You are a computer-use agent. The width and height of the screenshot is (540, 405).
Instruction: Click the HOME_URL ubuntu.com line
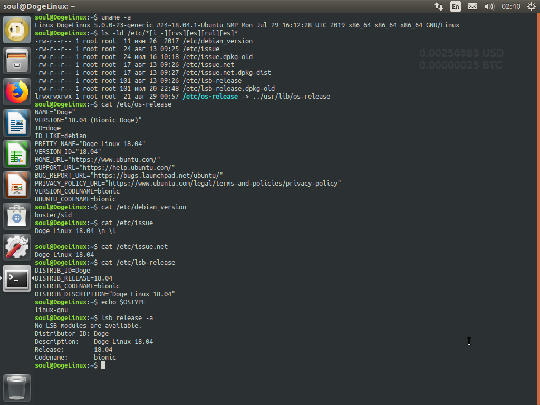(x=98, y=160)
